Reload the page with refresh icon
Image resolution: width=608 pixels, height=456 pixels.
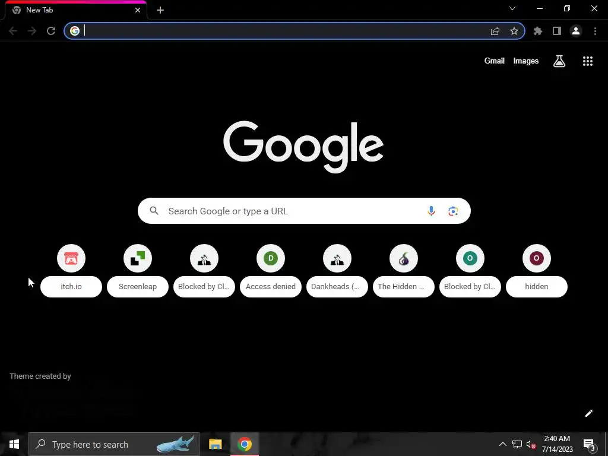pyautogui.click(x=51, y=31)
